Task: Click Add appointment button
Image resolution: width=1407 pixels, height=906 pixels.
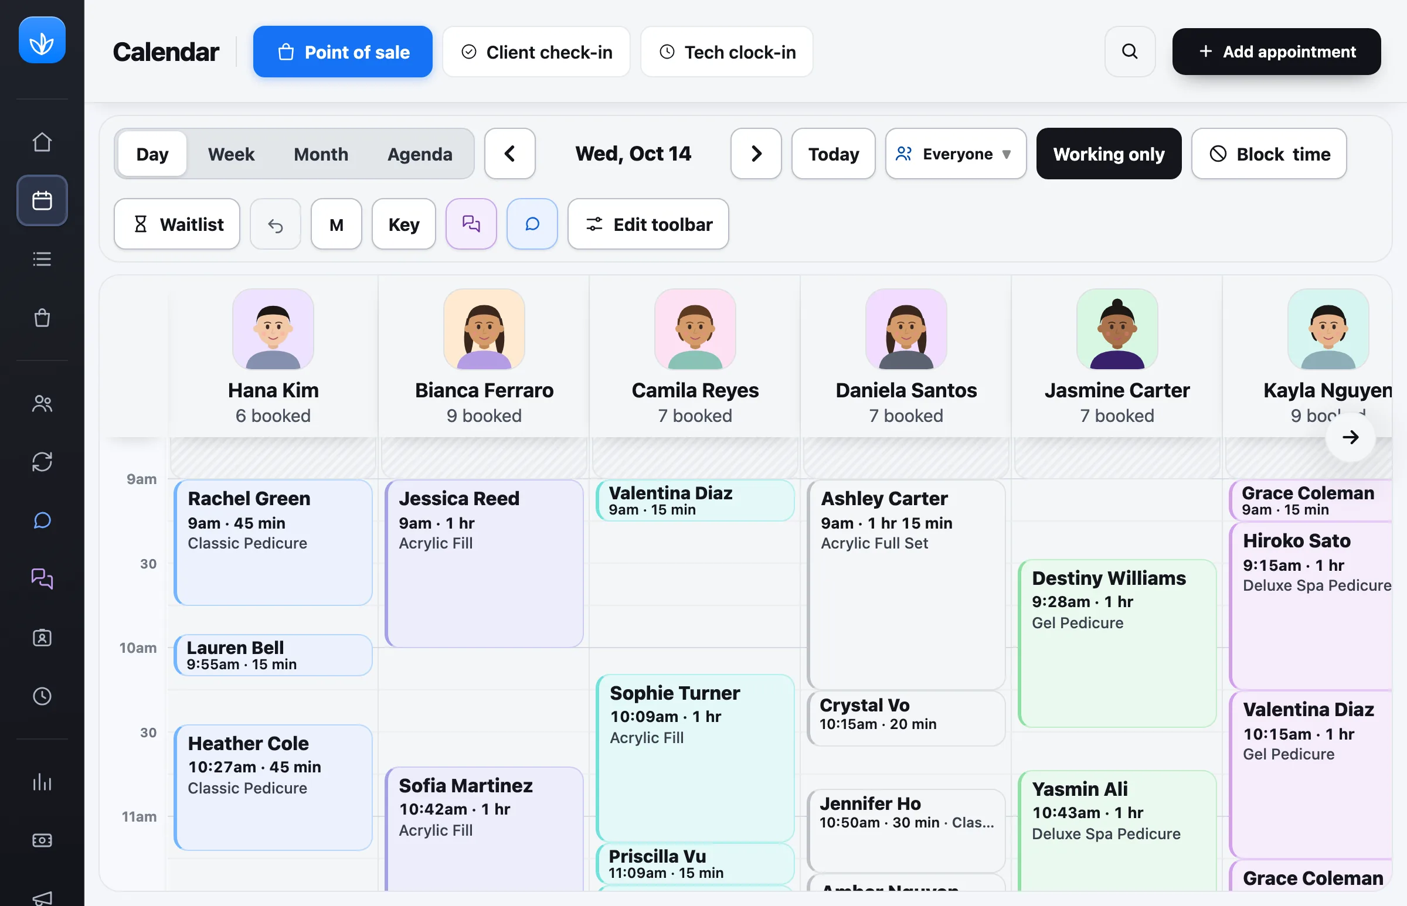Action: [x=1276, y=52]
